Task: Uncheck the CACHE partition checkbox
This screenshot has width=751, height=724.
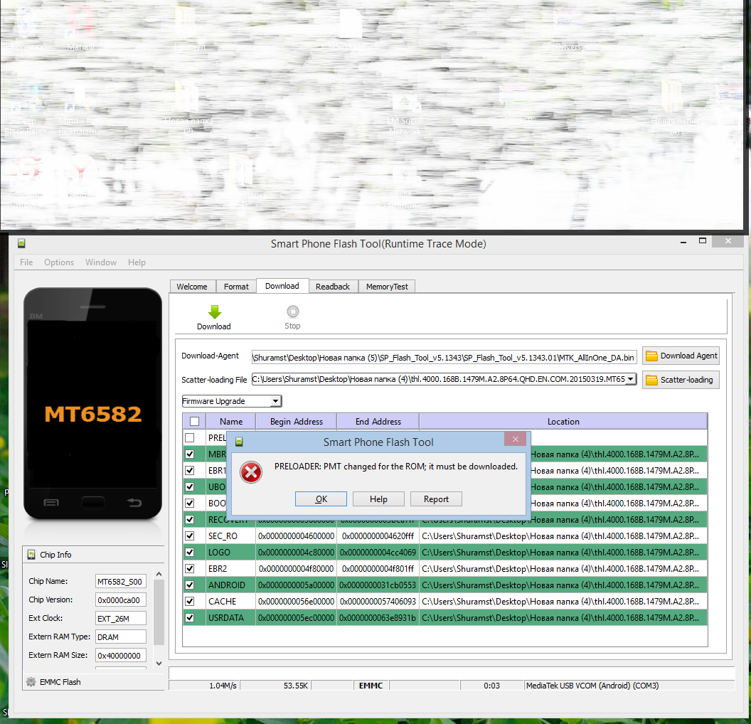Action: (x=190, y=602)
